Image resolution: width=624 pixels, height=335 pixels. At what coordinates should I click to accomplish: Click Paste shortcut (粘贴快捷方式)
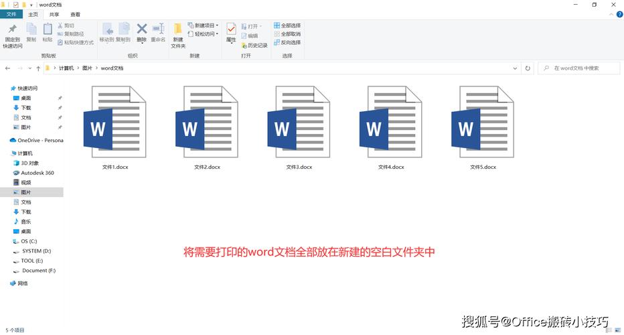[x=76, y=42]
